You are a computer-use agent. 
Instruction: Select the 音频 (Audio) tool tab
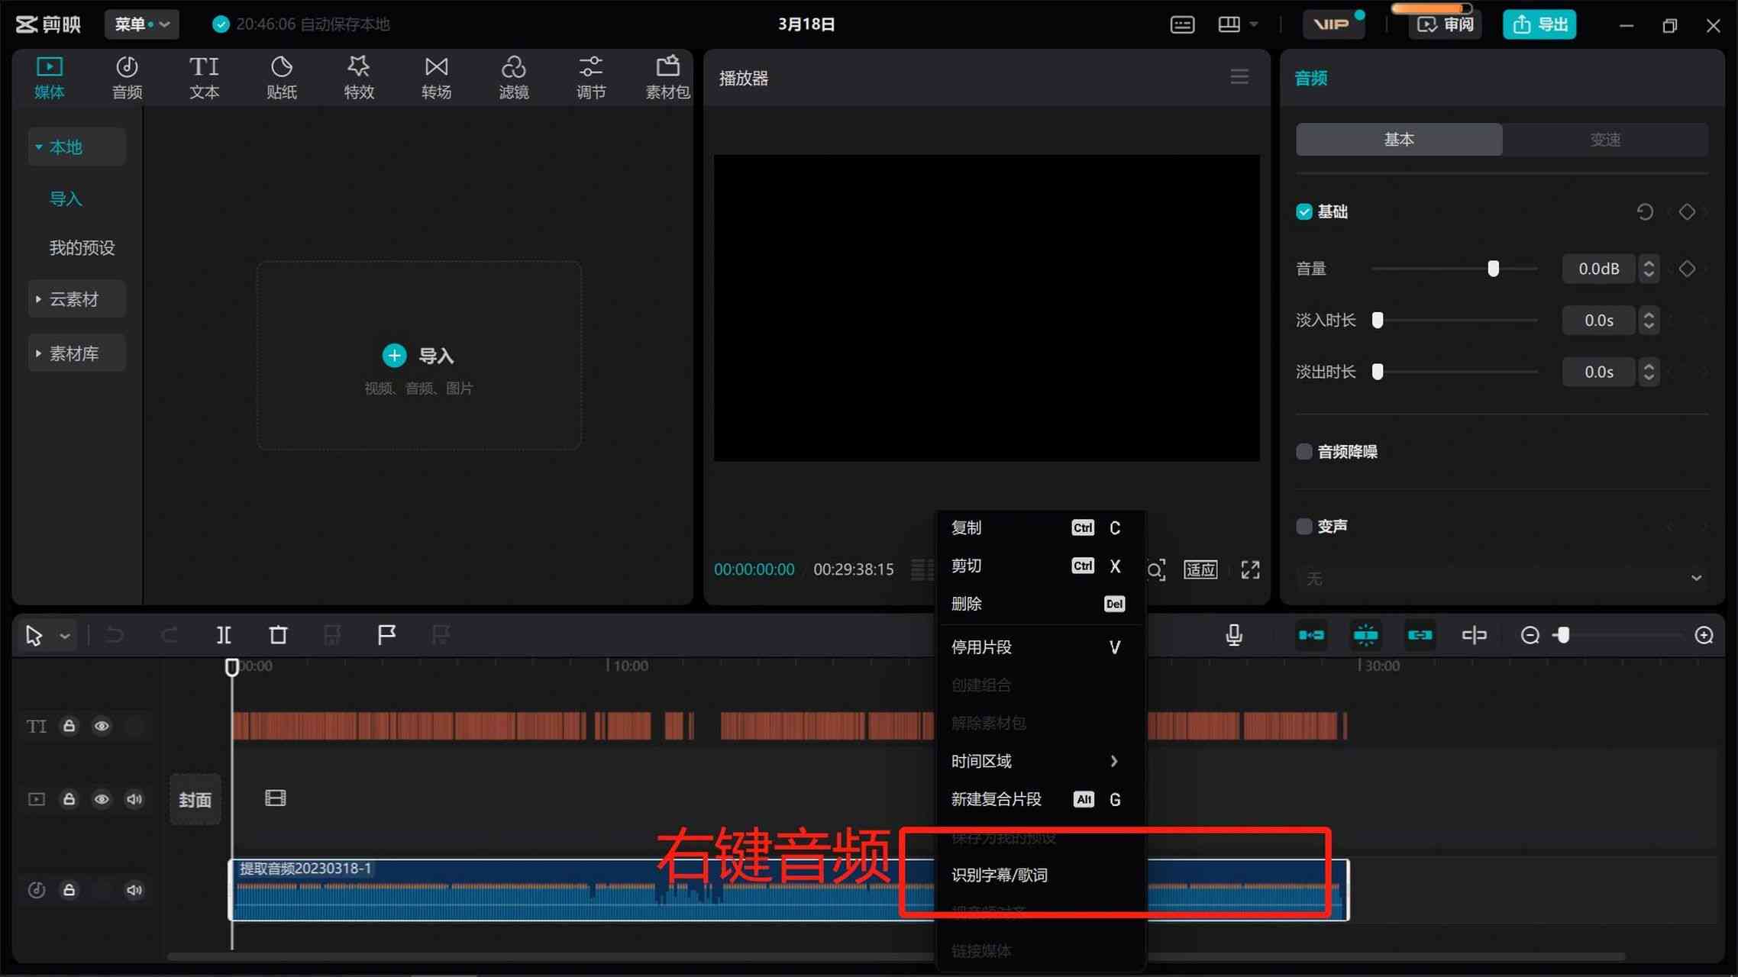[127, 76]
